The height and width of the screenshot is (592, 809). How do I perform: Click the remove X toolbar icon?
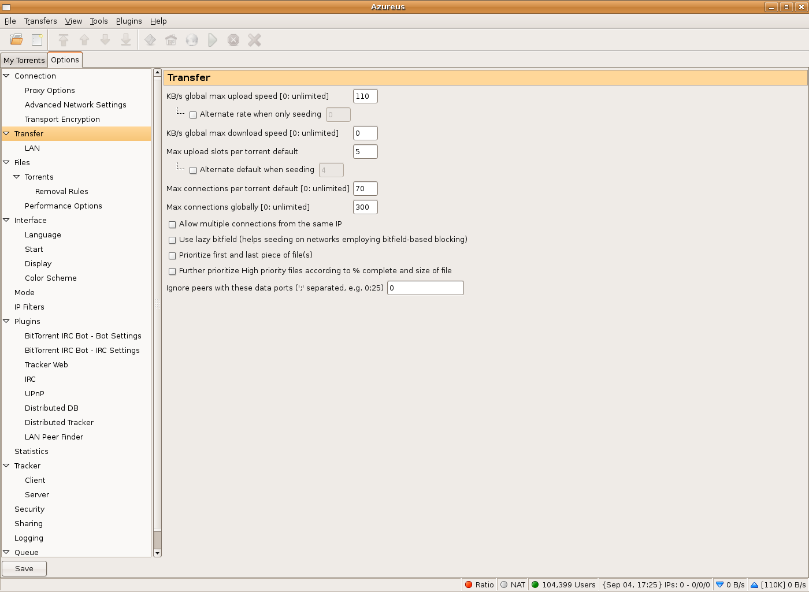[254, 40]
